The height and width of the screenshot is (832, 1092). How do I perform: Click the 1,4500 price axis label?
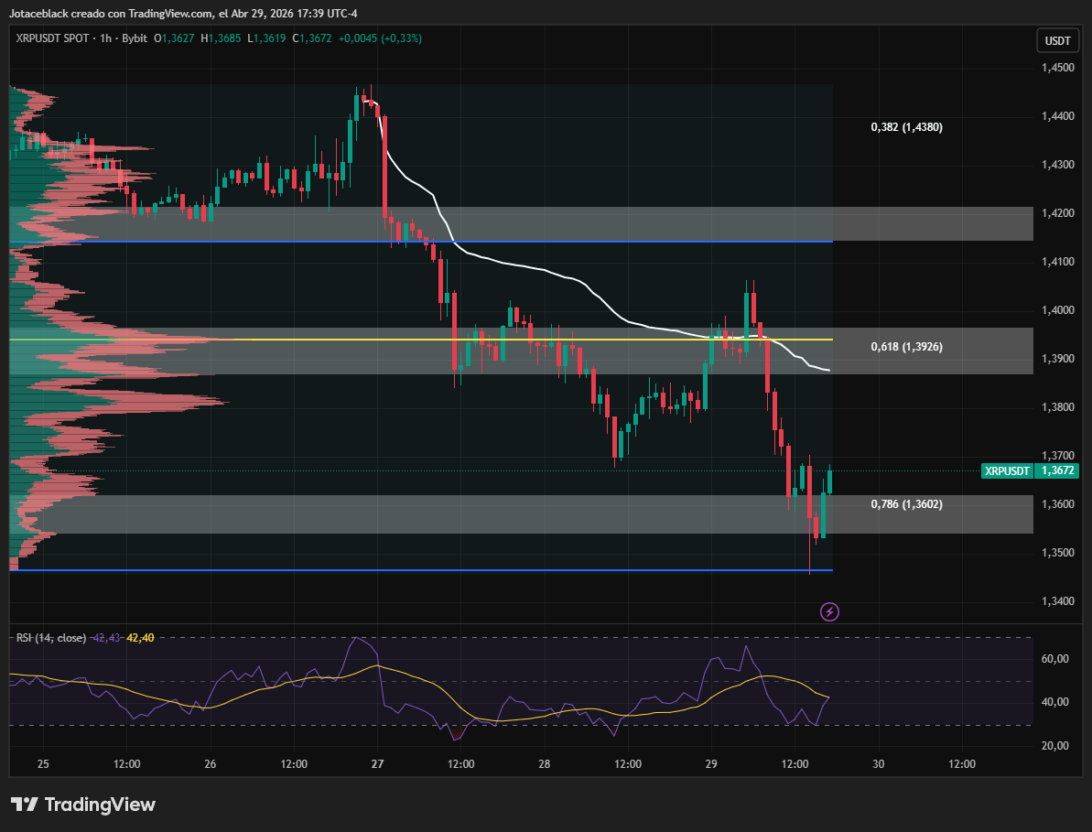point(1057,68)
